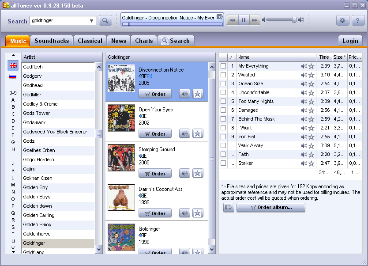368x266 pixels.
Task: Add Stomping Ground album to favorites
Action: click(x=198, y=173)
